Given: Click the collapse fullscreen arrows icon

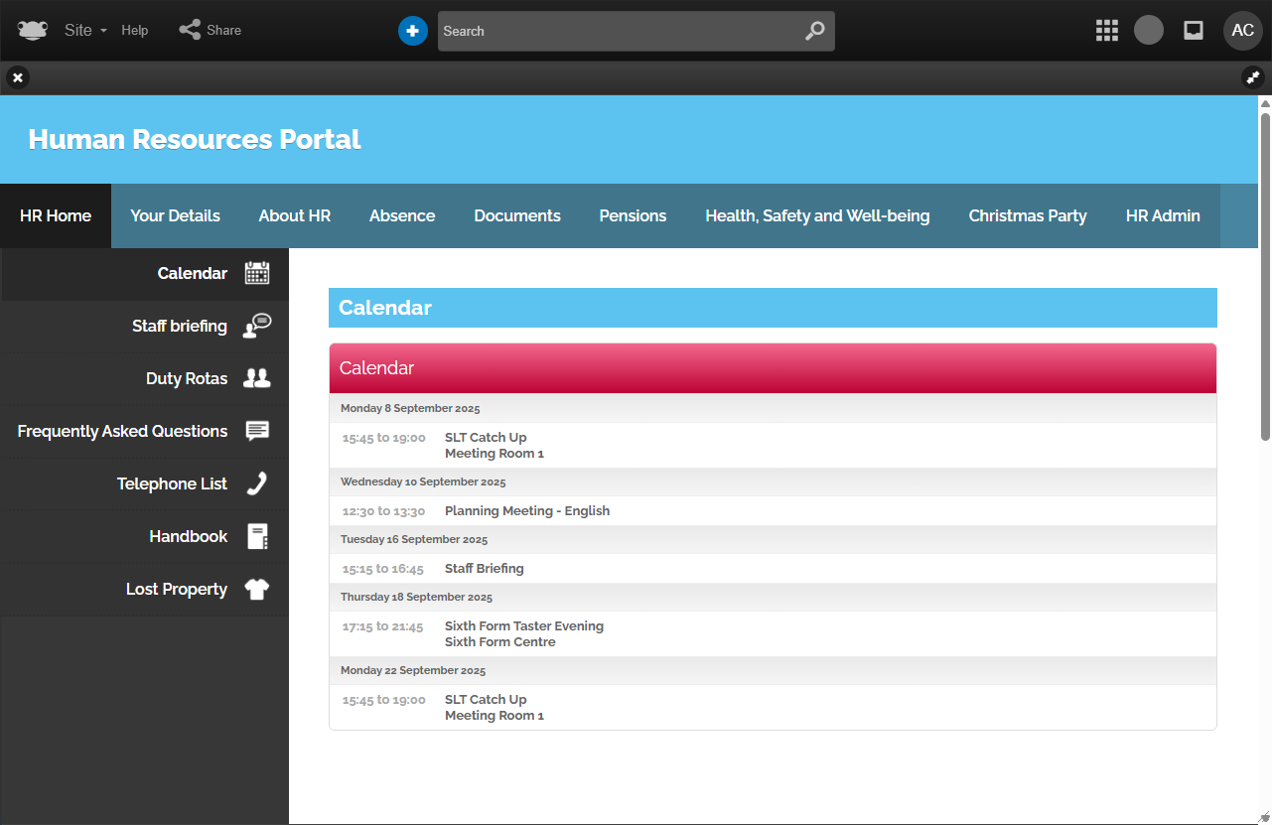Looking at the screenshot, I should click(x=1252, y=77).
